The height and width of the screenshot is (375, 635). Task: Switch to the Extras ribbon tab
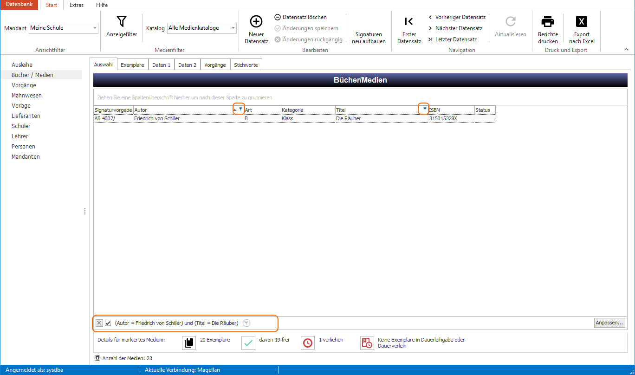point(77,5)
